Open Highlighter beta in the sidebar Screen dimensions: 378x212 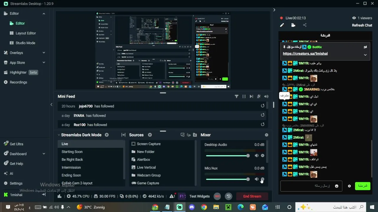coord(20,72)
